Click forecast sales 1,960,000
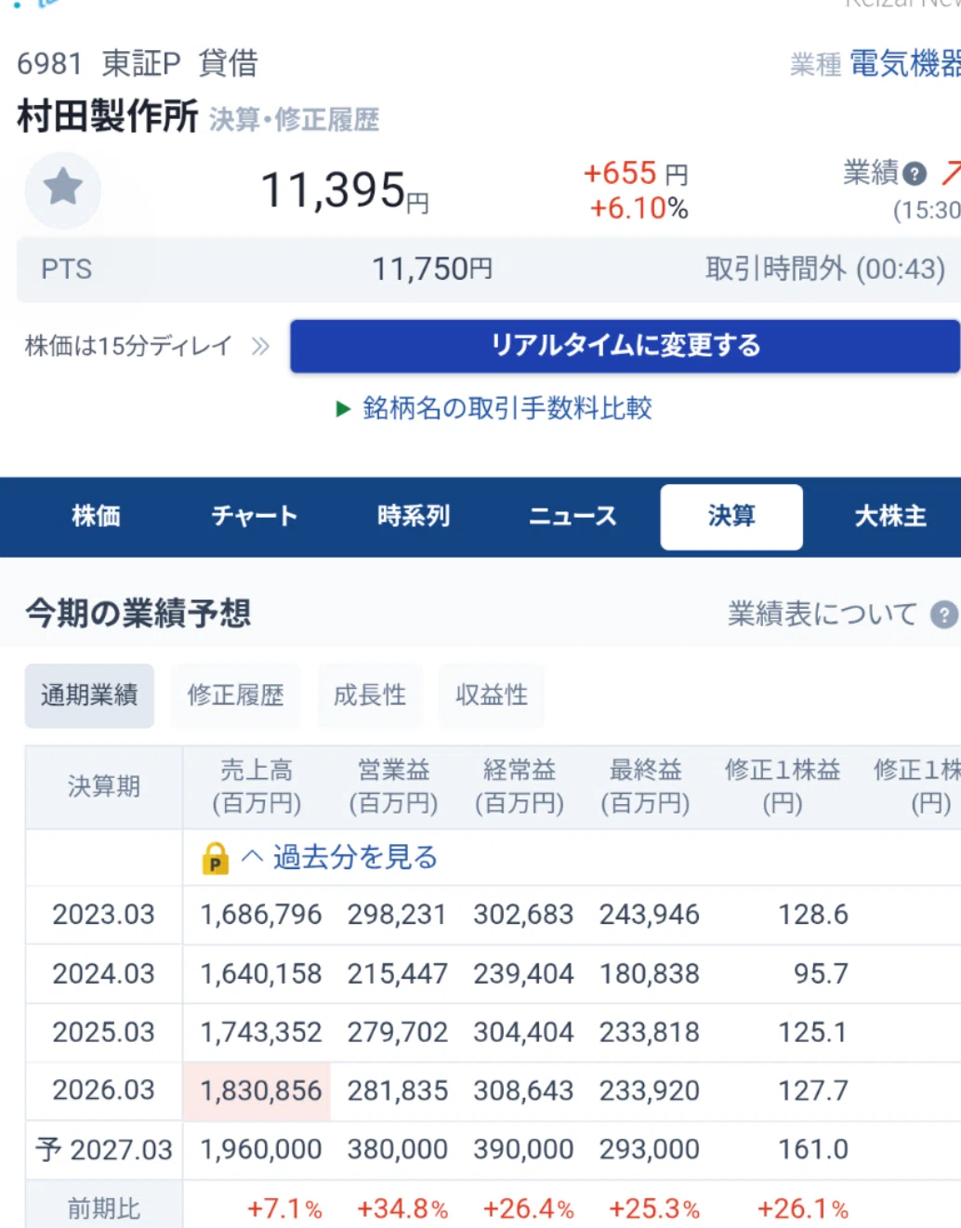 pos(261,1150)
